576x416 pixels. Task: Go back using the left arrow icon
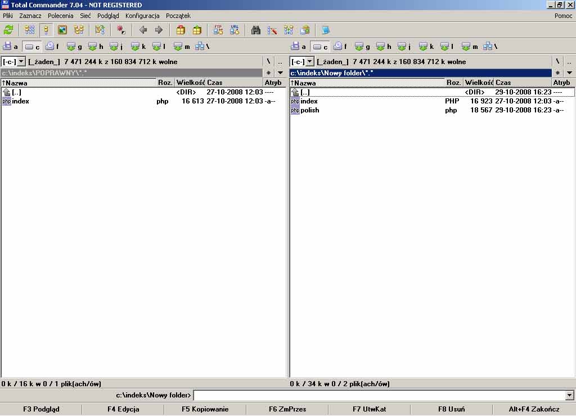tap(143, 30)
